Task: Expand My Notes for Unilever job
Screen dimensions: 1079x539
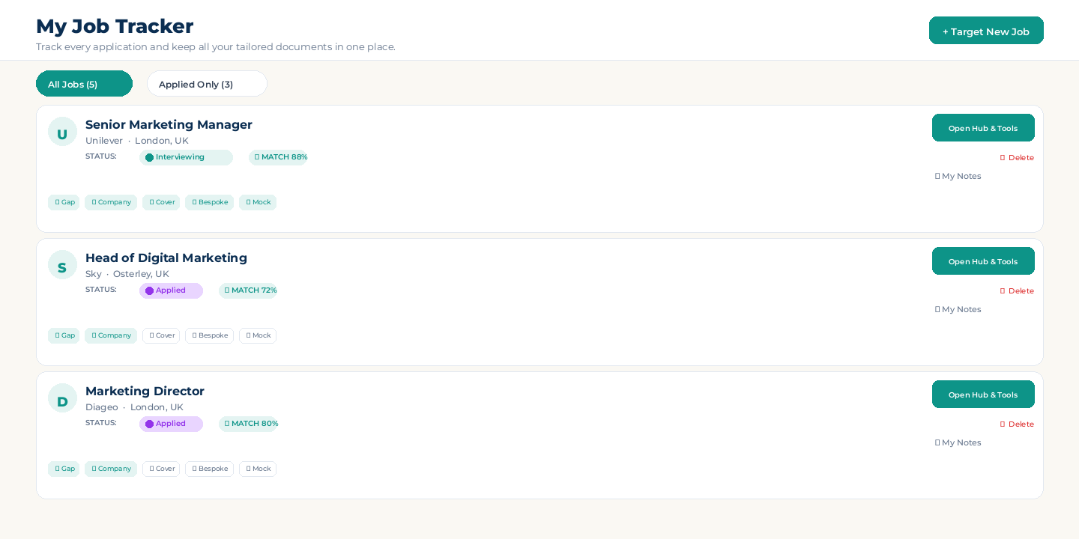Action: (x=958, y=176)
